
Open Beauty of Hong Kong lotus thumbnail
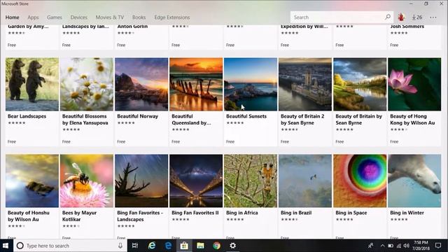414,84
